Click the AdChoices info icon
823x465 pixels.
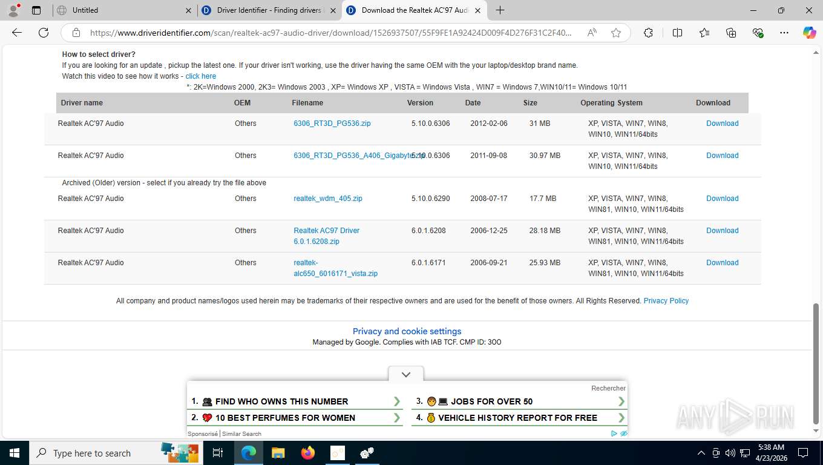point(614,434)
